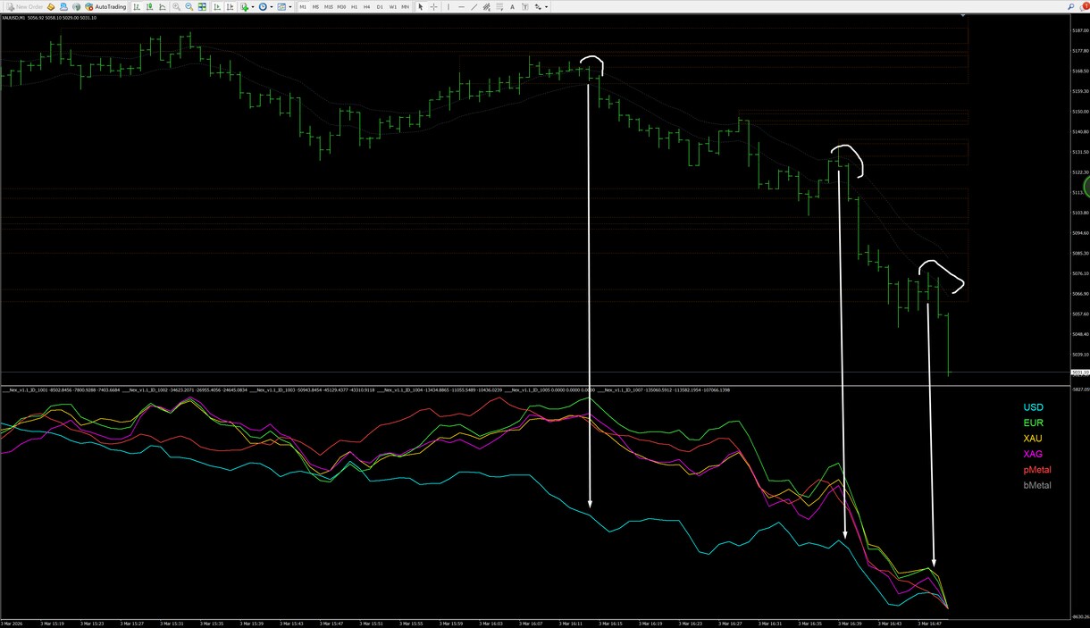
Task: Click the arrows objects icon
Action: [x=538, y=6]
